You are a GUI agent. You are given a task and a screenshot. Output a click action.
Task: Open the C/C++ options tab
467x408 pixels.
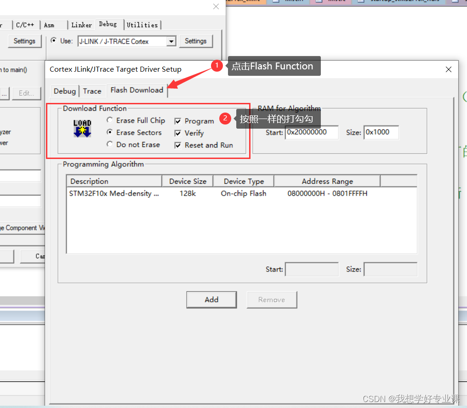25,25
